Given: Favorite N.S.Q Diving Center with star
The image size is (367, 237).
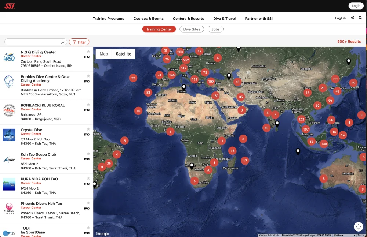Looking at the screenshot, I should pyautogui.click(x=88, y=51).
